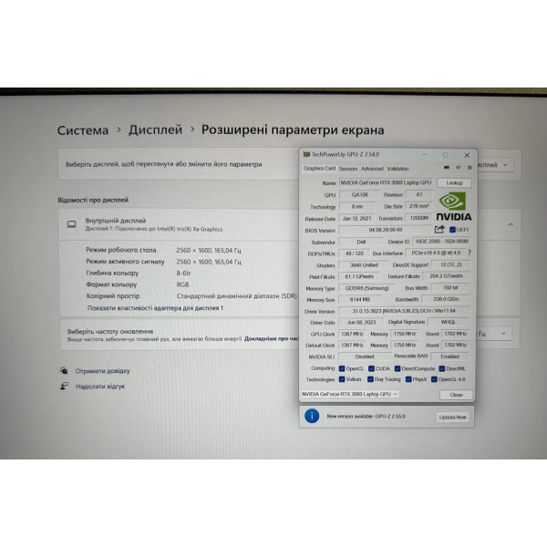The height and width of the screenshot is (547, 547).
Task: Click the NVIDIA SLI Disabled value
Action: point(365,356)
